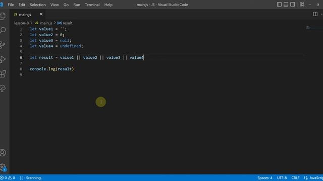Close the main.js editor tab
The image size is (323, 181).
point(41,14)
